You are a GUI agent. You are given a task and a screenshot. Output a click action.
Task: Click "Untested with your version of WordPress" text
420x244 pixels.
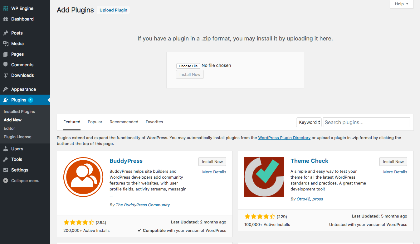pyautogui.click(x=368, y=224)
